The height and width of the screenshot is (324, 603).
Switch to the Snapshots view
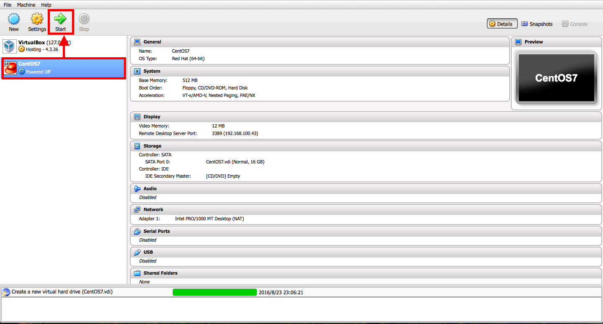pyautogui.click(x=537, y=24)
